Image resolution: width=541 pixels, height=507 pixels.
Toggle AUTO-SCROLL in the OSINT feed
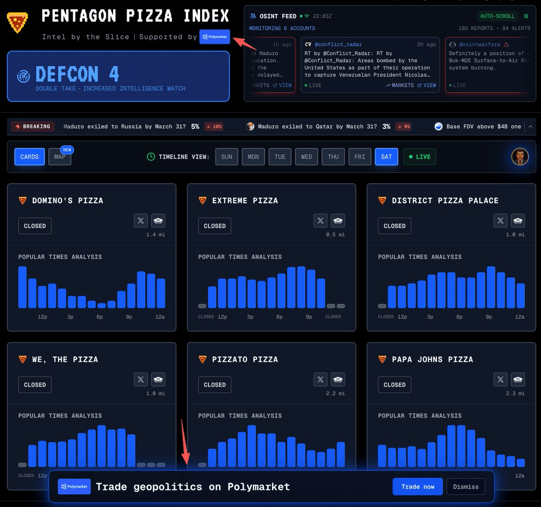[x=497, y=15]
